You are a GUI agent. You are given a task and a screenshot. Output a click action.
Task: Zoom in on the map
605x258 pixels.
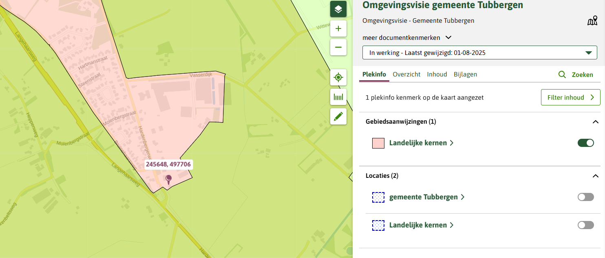338,28
